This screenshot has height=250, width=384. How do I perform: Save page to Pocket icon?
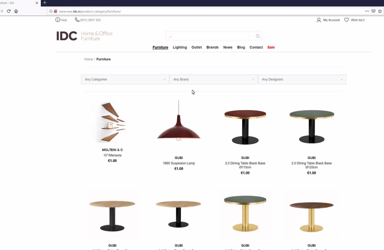374,11
